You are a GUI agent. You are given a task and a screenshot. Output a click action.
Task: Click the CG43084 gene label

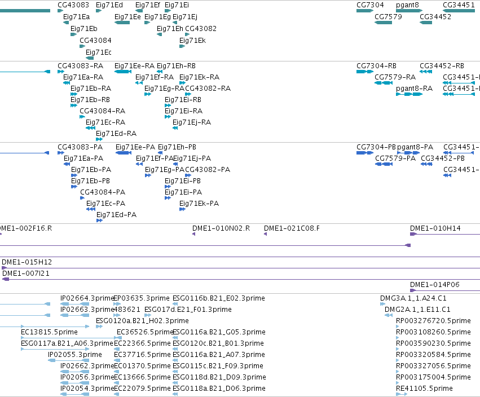point(95,41)
